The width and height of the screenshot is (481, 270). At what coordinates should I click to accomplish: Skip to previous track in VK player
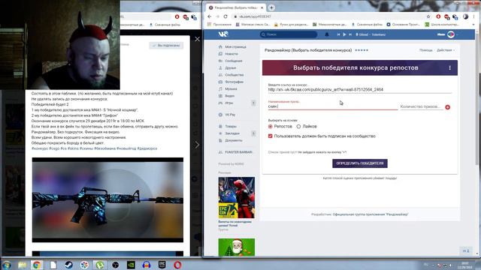pyautogui.click(x=338, y=34)
